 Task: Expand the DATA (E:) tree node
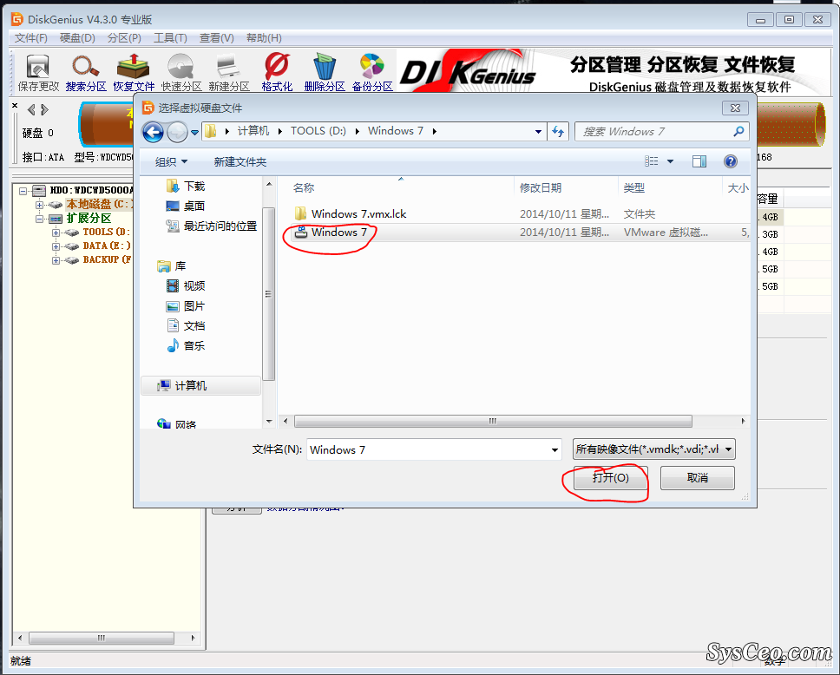(56, 246)
